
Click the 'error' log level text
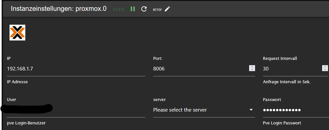[x=157, y=10]
